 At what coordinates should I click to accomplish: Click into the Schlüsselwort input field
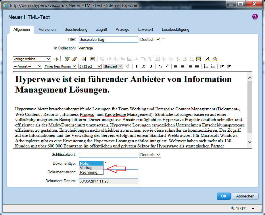pos(109,155)
